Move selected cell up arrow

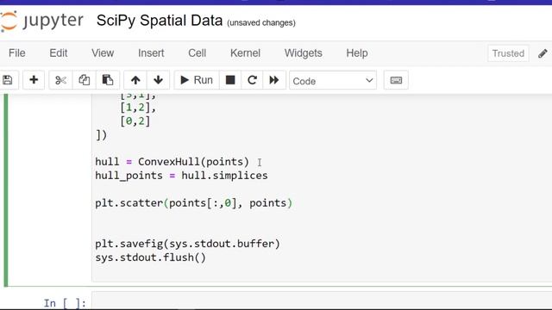tap(135, 80)
